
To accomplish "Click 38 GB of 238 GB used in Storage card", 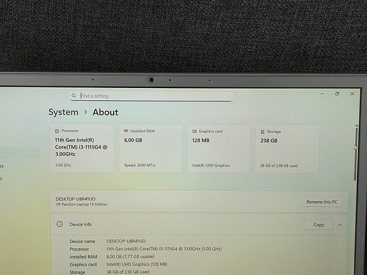I will pos(279,166).
